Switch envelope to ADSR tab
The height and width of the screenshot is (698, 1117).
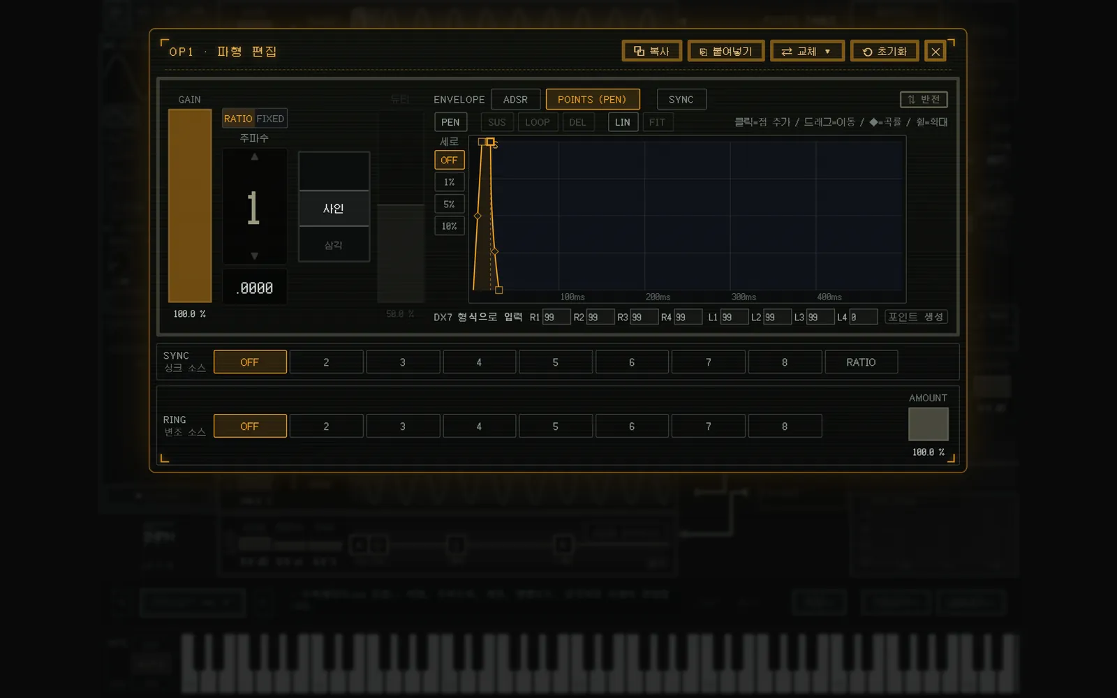pos(515,99)
